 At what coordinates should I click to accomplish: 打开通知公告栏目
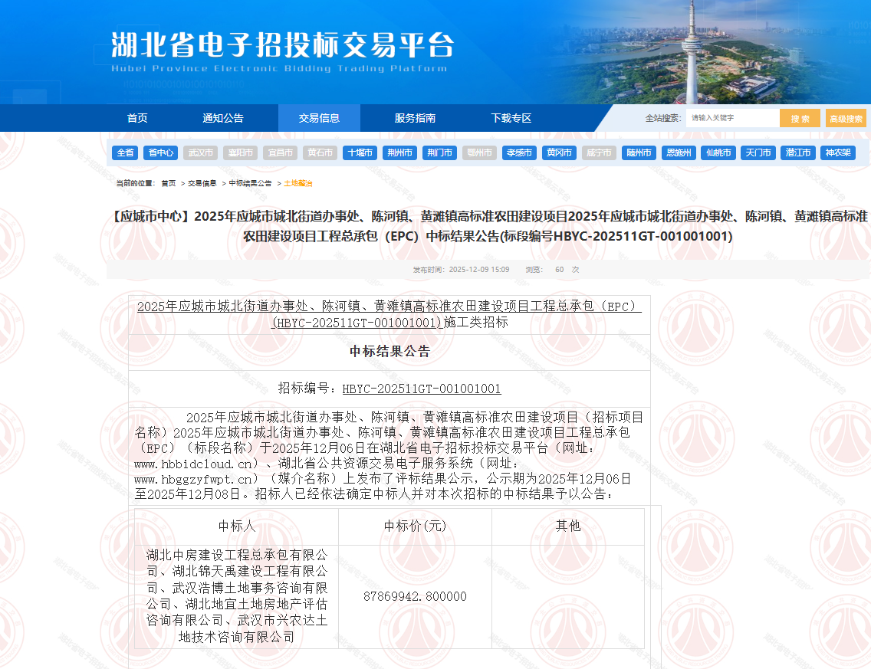tap(225, 118)
